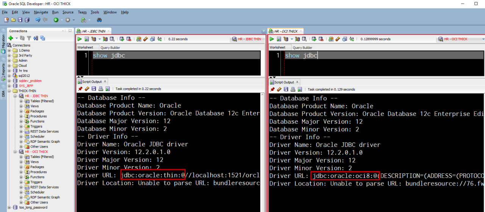The height and width of the screenshot is (212, 485).
Task: Select Query Builder tab in OCI THICK worksheet
Action: pyautogui.click(x=302, y=48)
